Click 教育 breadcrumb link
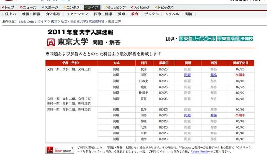The image size is (267, 167). 54,21
